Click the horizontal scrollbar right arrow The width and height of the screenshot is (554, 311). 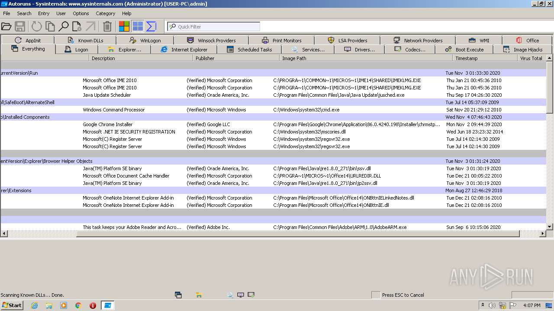pos(543,233)
